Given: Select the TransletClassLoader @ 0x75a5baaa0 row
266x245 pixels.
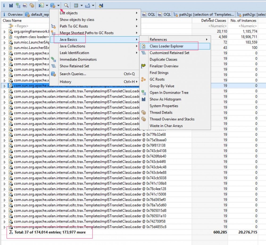Looking at the screenshot, I should click(90, 140).
